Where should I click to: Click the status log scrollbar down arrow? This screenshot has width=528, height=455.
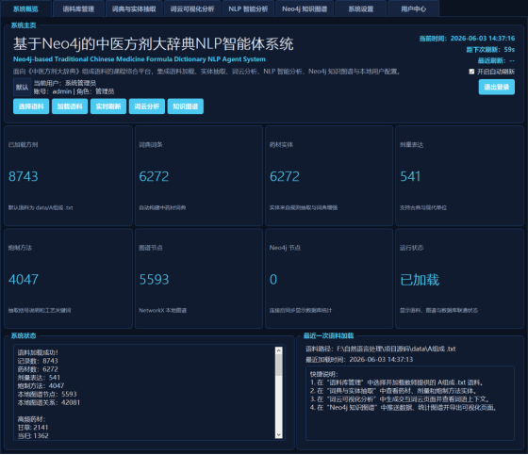[x=278, y=435]
